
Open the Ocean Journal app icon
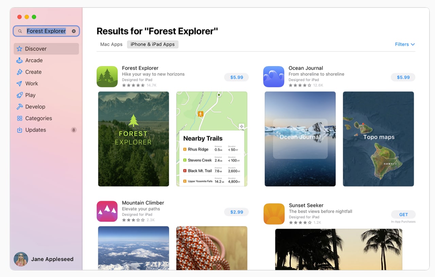coord(274,76)
